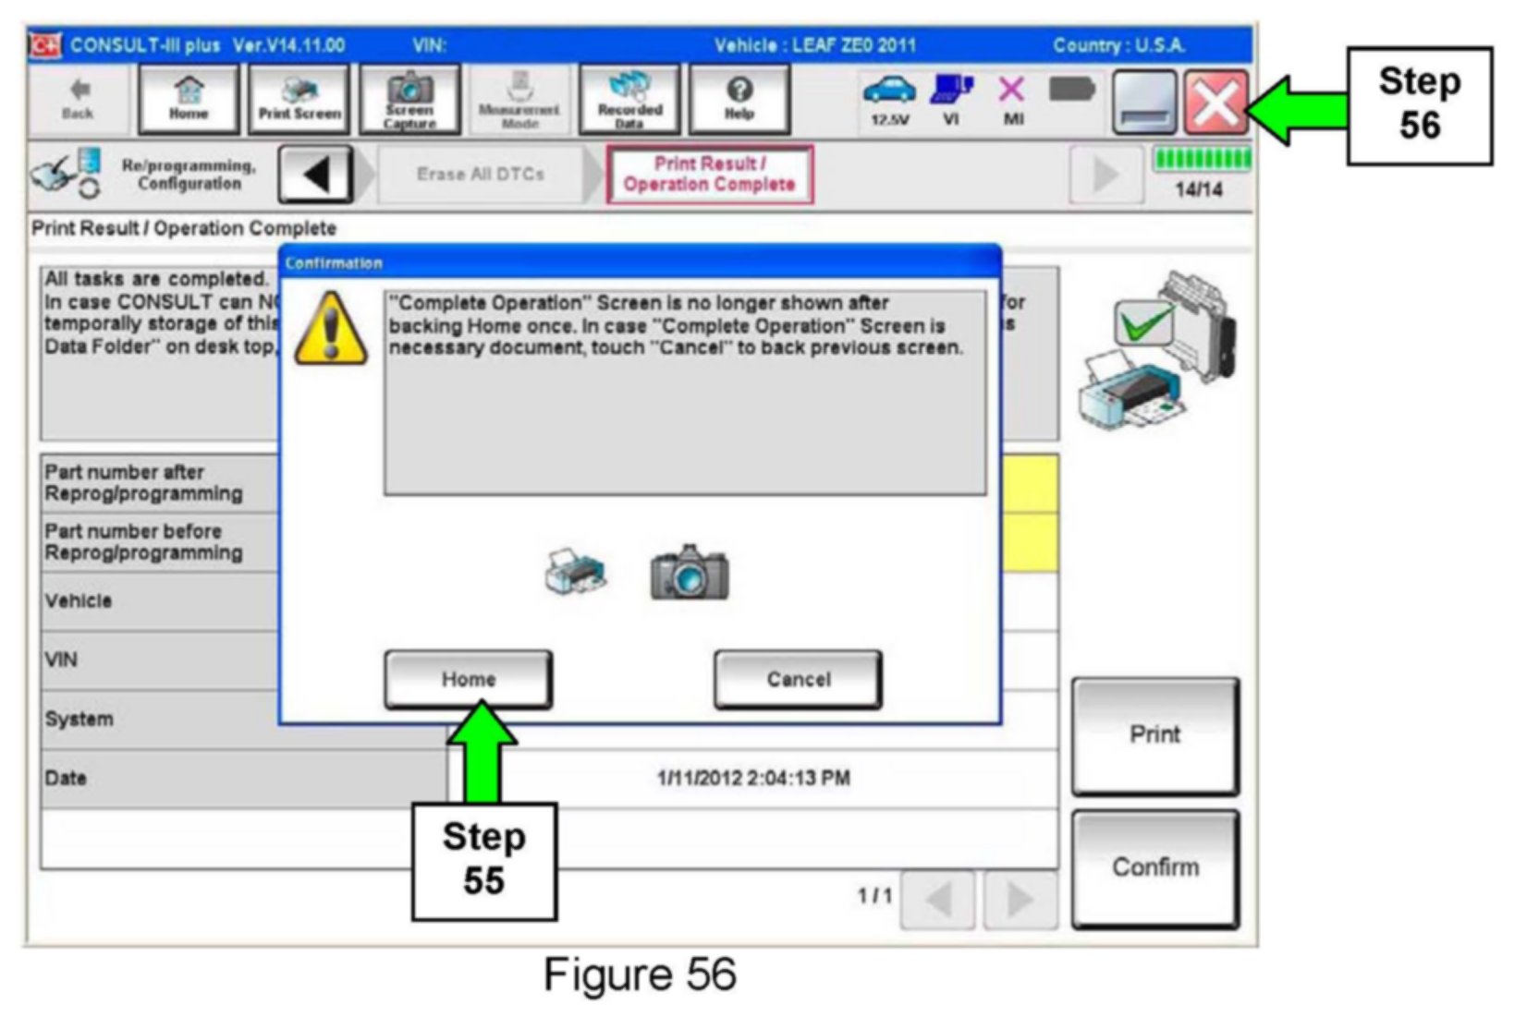Click the camera icon in dialog

pos(689,573)
